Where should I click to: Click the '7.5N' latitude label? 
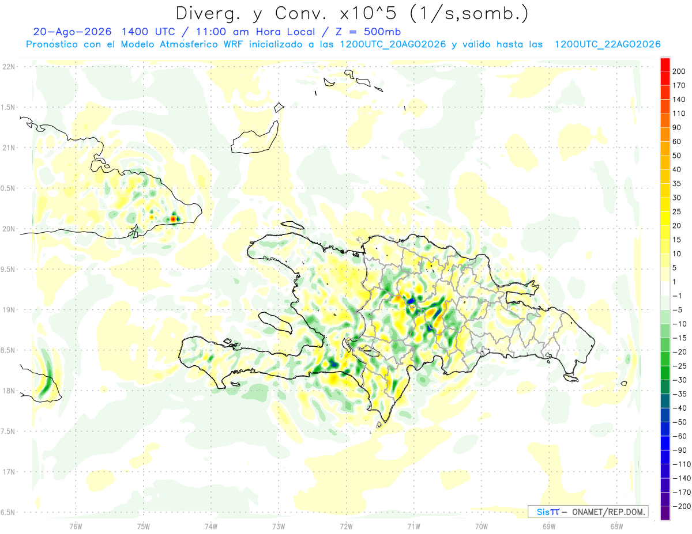point(8,431)
